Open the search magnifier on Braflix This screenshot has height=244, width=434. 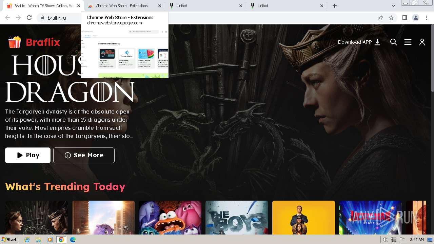click(394, 42)
